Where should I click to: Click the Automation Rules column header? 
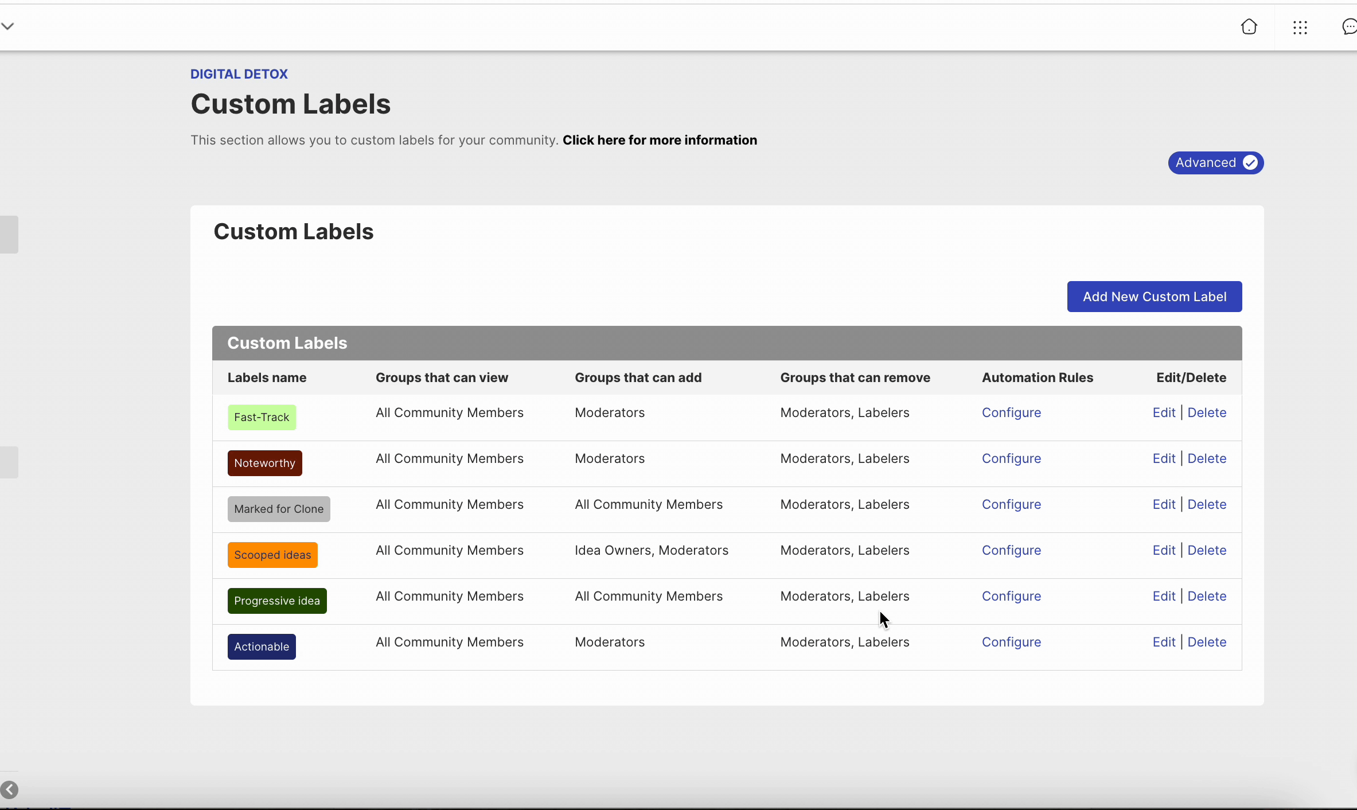1038,377
